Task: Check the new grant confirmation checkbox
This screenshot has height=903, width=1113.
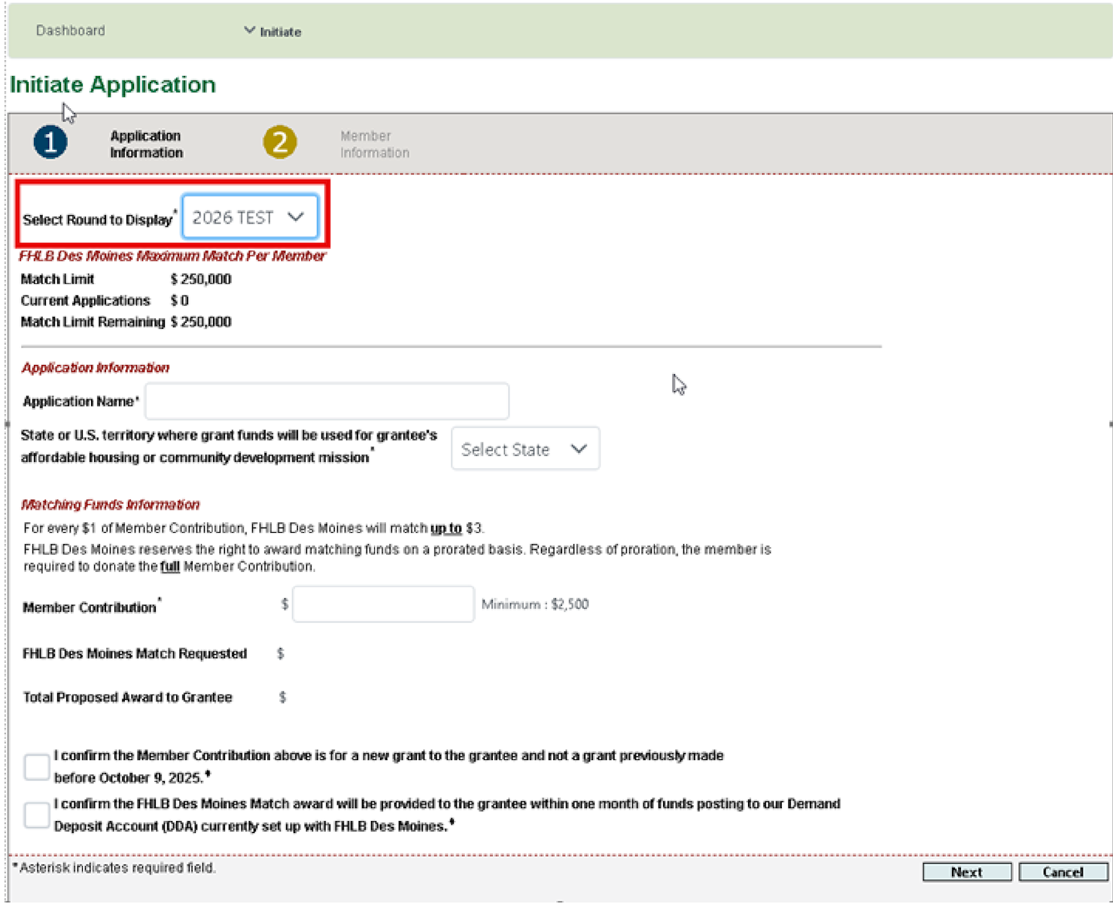Action: [x=37, y=767]
